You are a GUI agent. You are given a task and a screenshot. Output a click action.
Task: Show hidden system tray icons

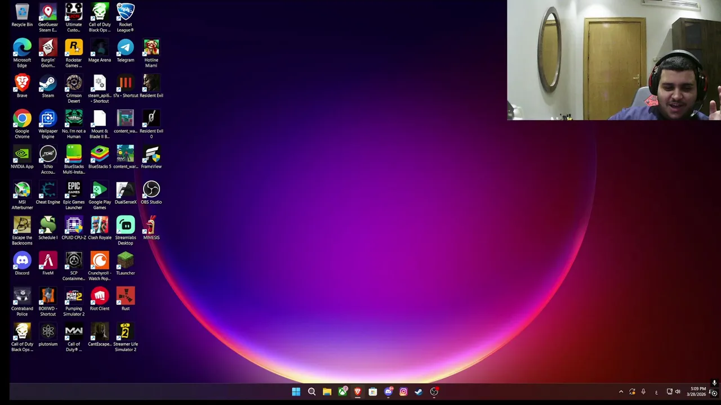click(621, 391)
